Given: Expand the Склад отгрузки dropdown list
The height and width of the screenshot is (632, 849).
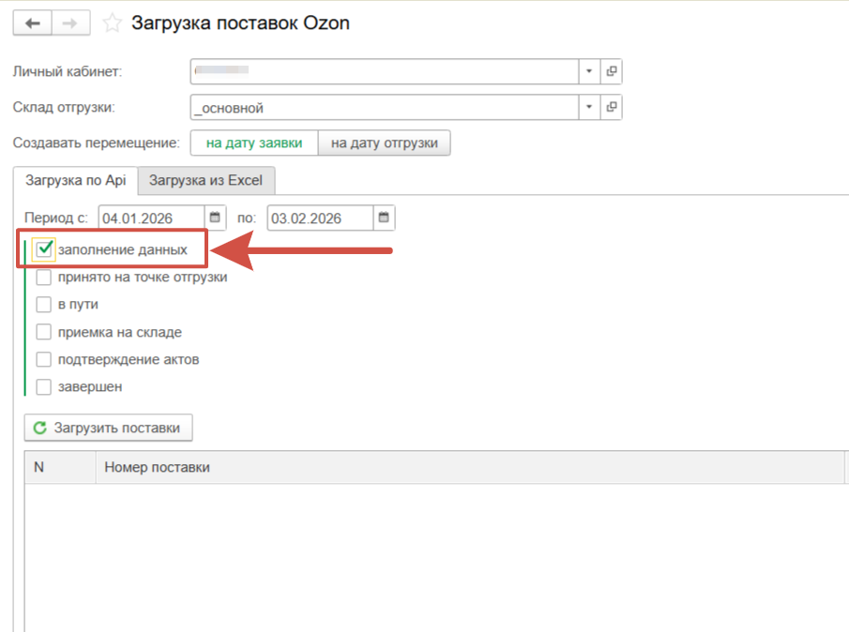Looking at the screenshot, I should coord(589,107).
